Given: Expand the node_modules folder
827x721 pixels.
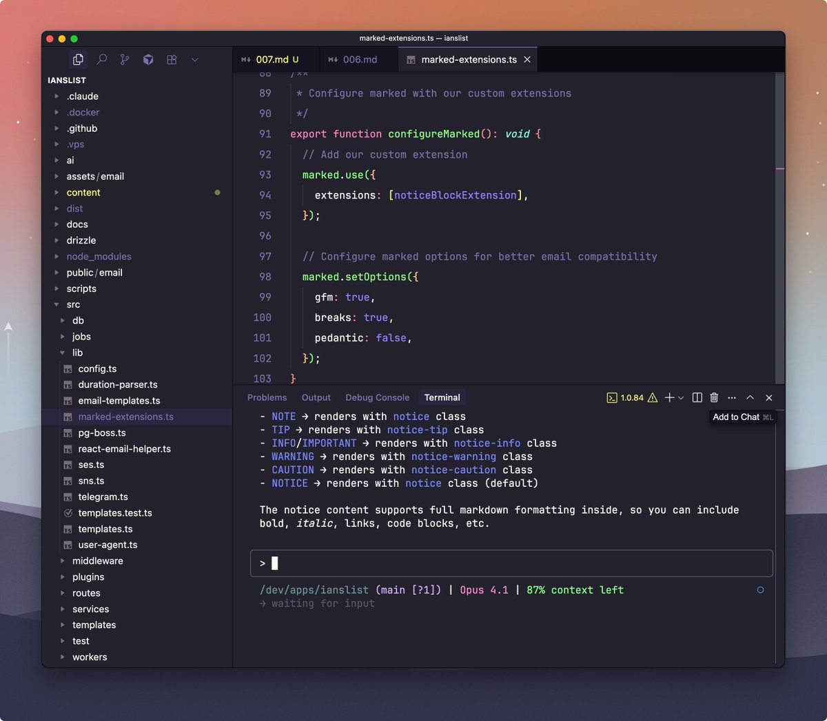Looking at the screenshot, I should point(136,257).
